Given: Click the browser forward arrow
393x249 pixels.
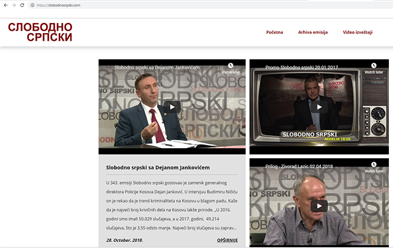Looking at the screenshot, I should (14, 5).
